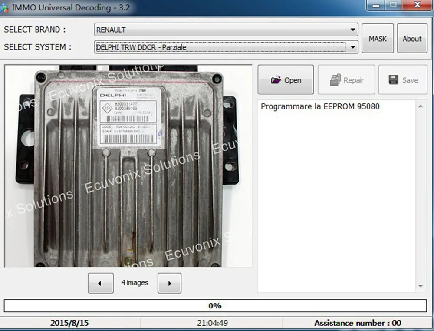The image size is (434, 331).
Task: Expand the RENAULT brand dropdown arrow
Action: pyautogui.click(x=352, y=30)
